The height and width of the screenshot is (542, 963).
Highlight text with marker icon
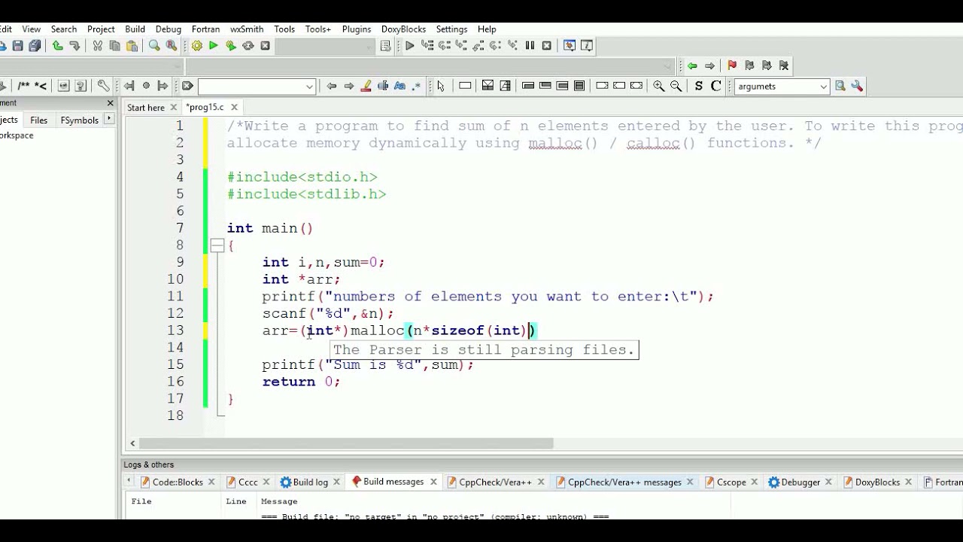366,86
